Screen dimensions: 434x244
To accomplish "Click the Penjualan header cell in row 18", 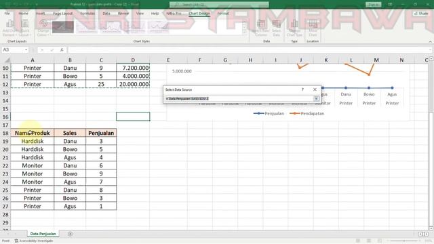I will [101, 133].
